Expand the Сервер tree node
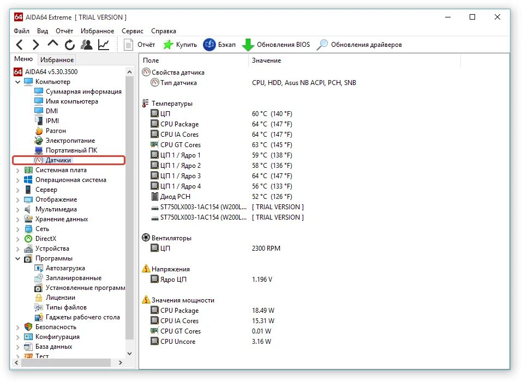 17,190
